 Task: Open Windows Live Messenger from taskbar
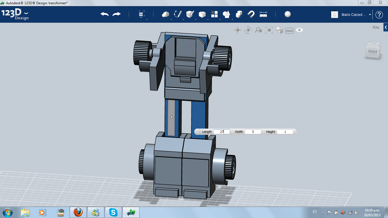[96, 212]
